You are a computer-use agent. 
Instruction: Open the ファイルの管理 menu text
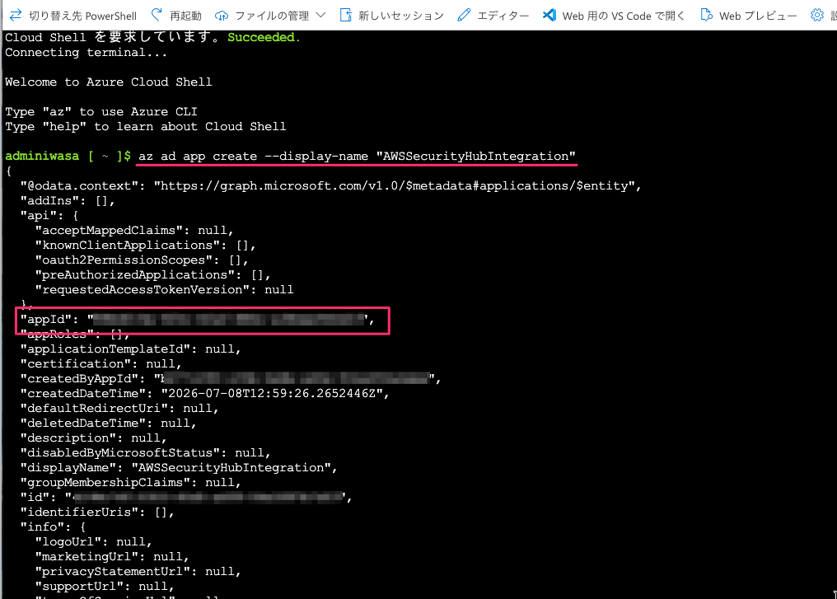(x=272, y=16)
